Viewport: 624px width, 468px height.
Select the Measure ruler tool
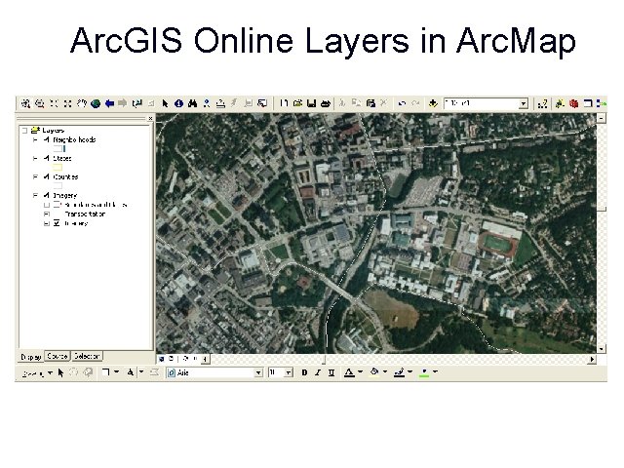click(x=220, y=104)
